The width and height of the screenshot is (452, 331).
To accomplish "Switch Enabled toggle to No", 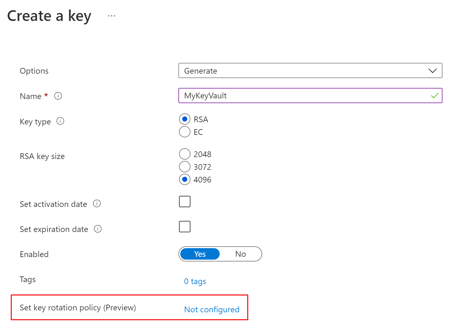I will coord(241,254).
